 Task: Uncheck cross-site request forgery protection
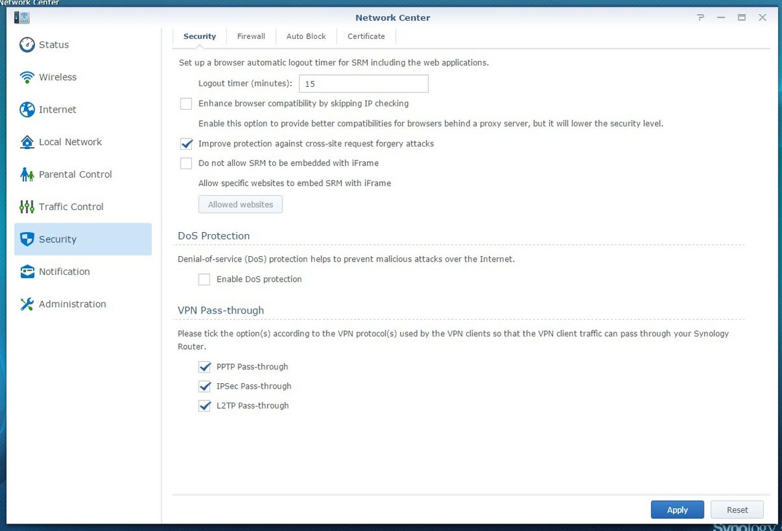tap(186, 144)
